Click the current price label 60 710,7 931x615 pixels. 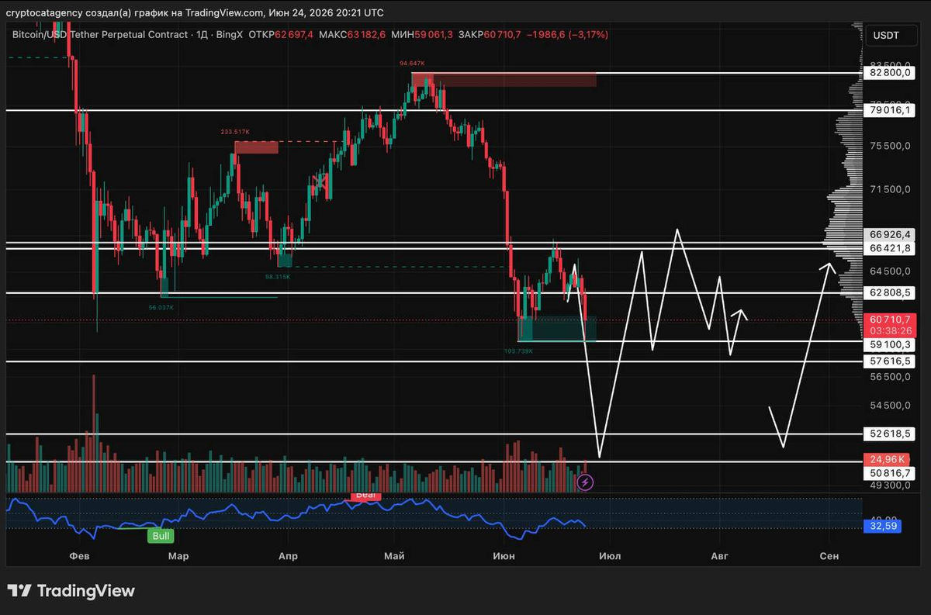point(889,320)
